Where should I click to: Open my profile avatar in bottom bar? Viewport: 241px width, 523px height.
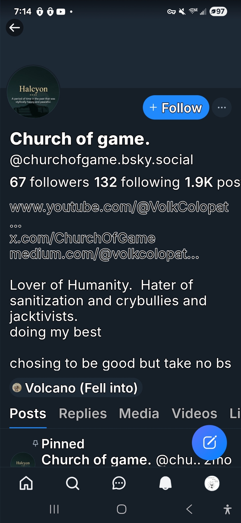tap(212, 483)
